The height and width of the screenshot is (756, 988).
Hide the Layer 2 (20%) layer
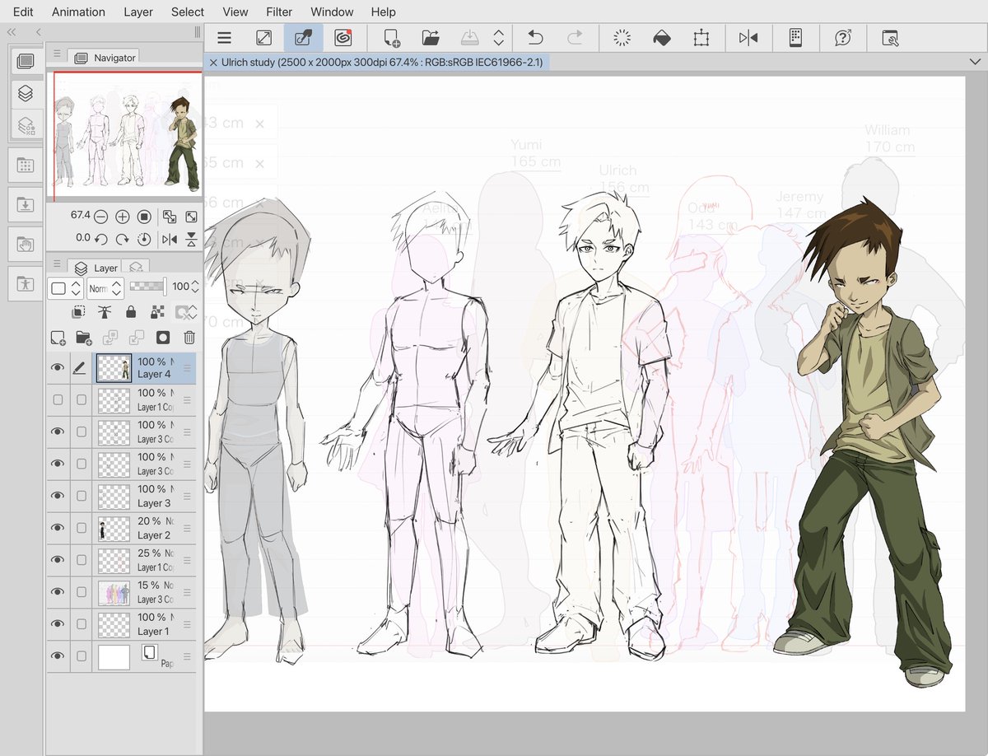click(58, 528)
